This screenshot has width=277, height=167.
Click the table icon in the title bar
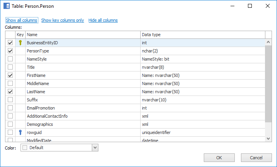click(6, 6)
